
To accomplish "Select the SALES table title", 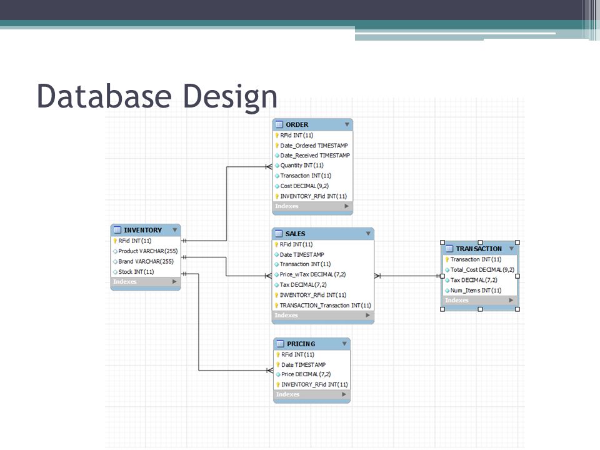I will (x=295, y=233).
